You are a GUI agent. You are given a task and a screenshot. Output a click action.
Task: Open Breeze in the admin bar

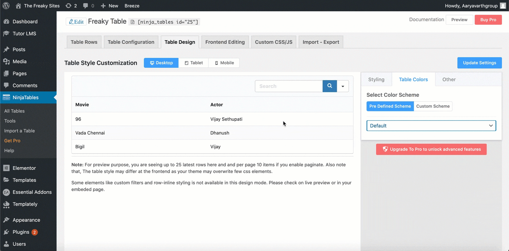pyautogui.click(x=132, y=6)
